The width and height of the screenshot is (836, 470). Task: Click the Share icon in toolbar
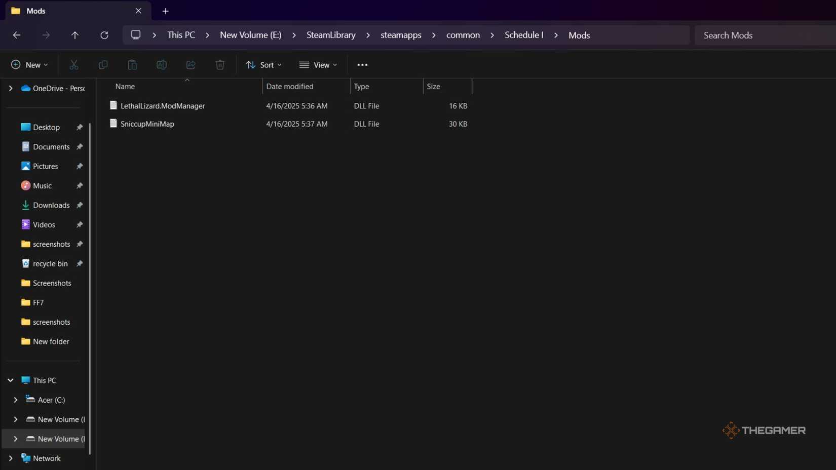[x=191, y=64]
